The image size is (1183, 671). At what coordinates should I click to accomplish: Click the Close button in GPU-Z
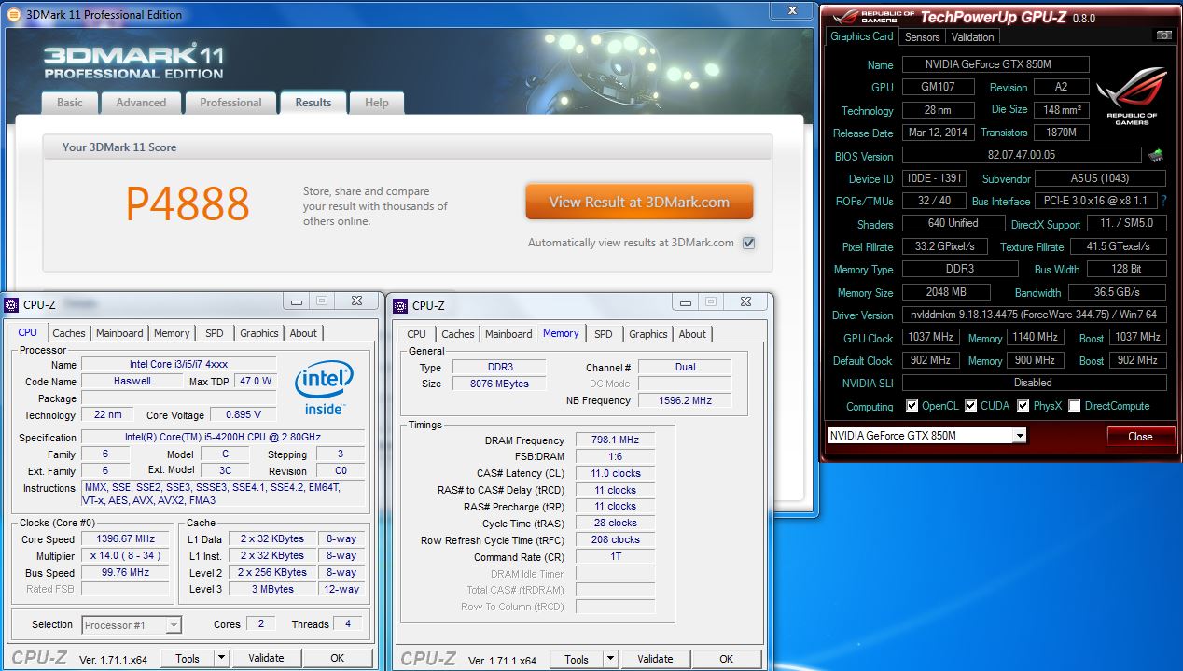[x=1140, y=437]
